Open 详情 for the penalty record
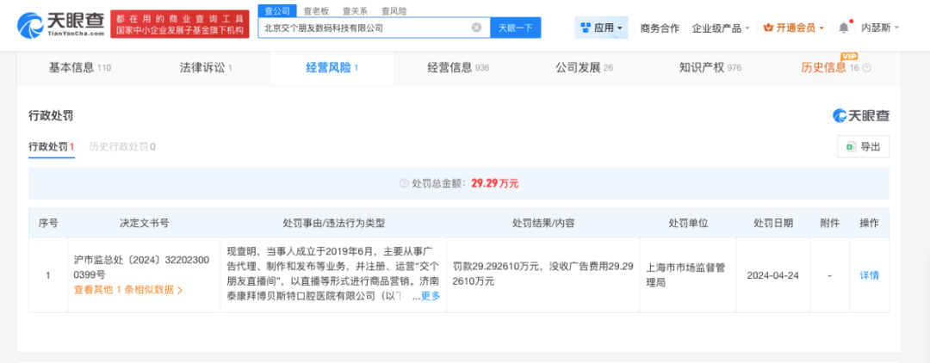930x363 pixels. (x=869, y=275)
